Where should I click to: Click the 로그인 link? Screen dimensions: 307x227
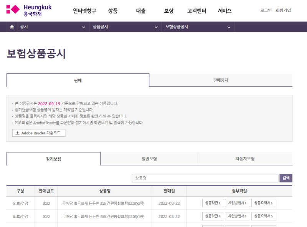click(266, 10)
